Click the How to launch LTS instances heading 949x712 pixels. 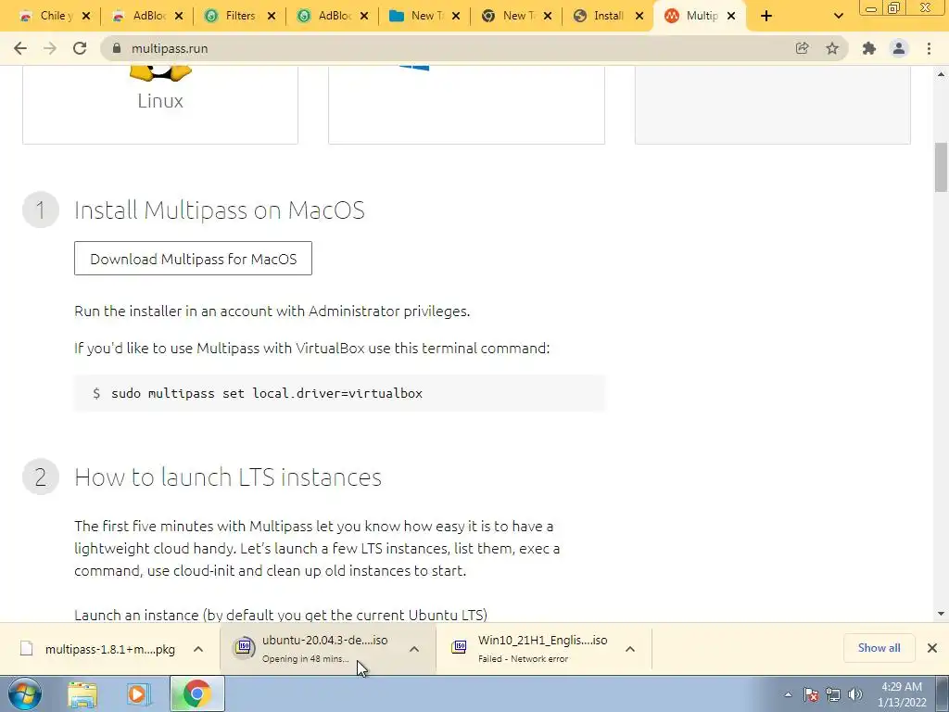pyautogui.click(x=228, y=477)
